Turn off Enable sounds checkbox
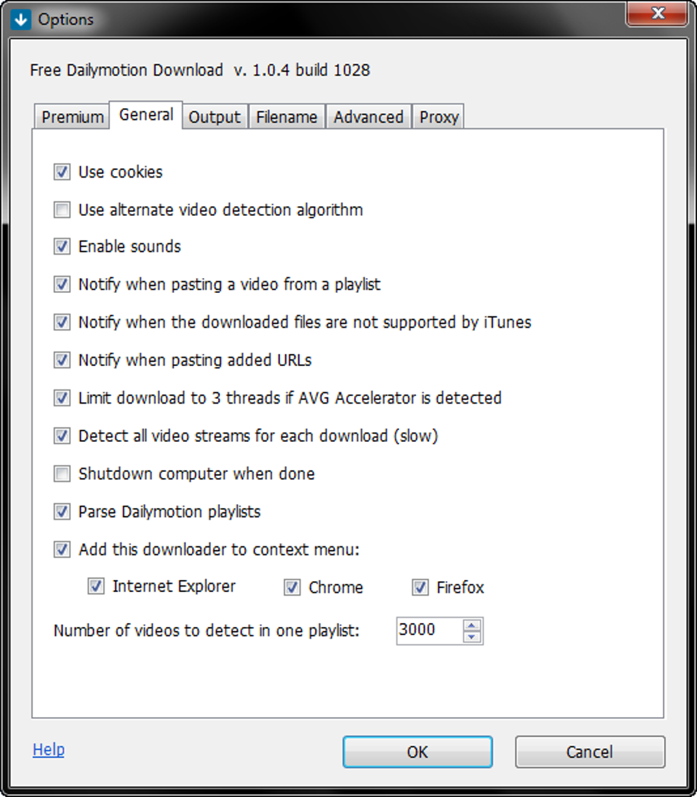The width and height of the screenshot is (697, 797). [x=62, y=247]
